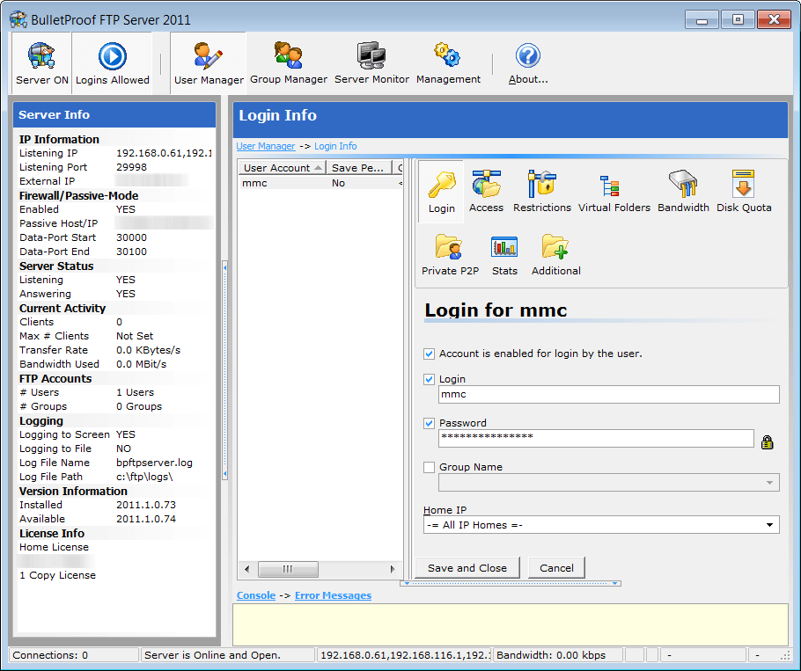Click the yellow console message area

510,624
